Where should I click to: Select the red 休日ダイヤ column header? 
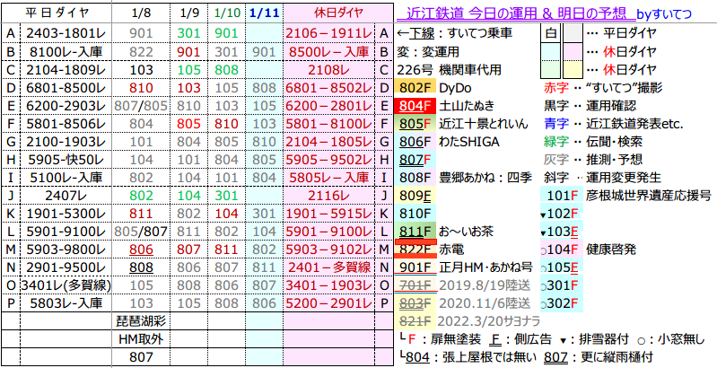tap(338, 13)
